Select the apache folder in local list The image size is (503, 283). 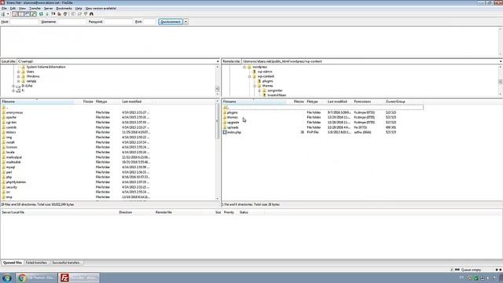pyautogui.click(x=11, y=117)
